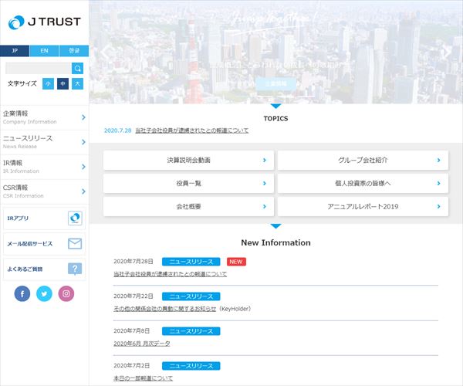The width and height of the screenshot is (463, 386).
Task: Expand the CSR情報 menu chevron
Action: pos(83,191)
